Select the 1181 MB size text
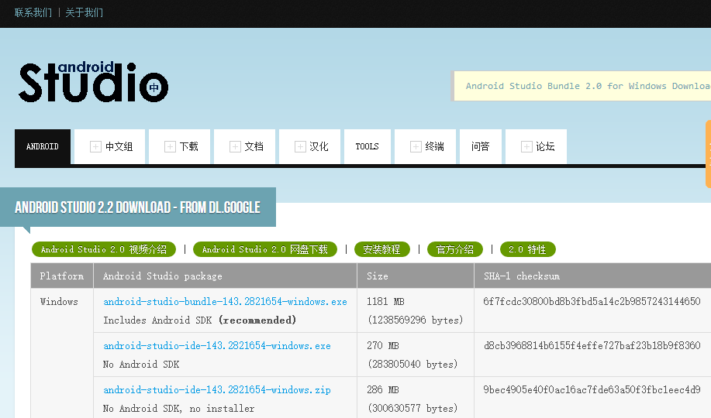 coord(385,302)
